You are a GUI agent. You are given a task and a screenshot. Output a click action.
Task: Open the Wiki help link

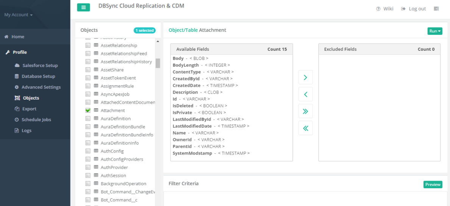click(384, 9)
